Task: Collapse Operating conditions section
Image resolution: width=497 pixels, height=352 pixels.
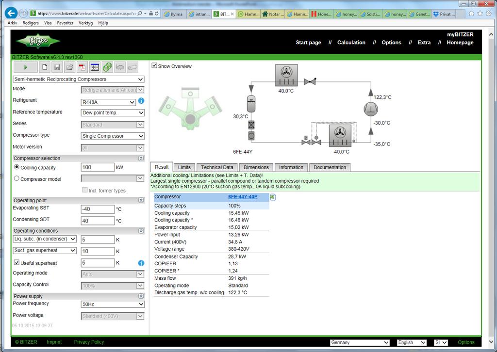Action: coord(141,231)
